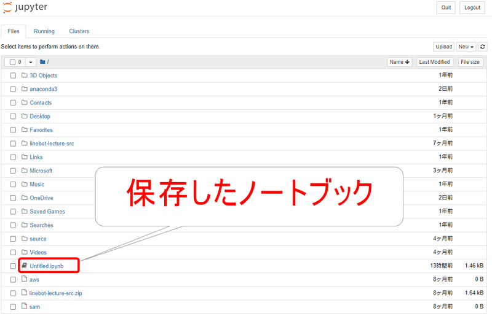Click the Favorites folder icon
492x319 pixels.
25,129
